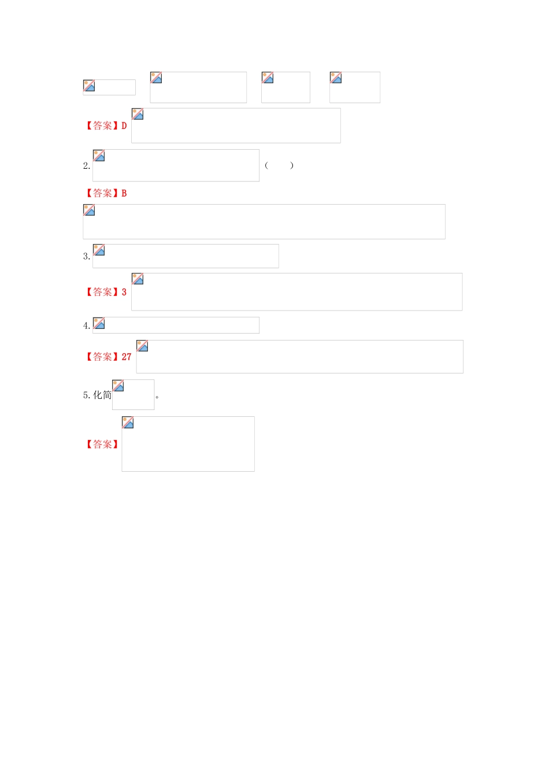Click the smallest image placeholder in the top row

click(109, 87)
